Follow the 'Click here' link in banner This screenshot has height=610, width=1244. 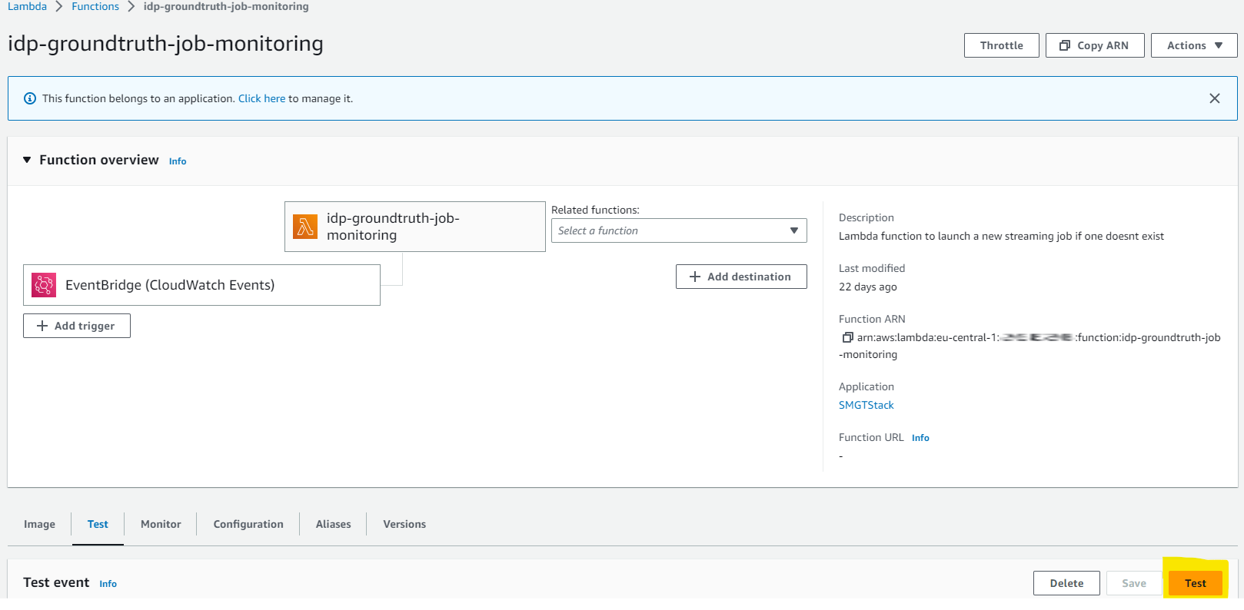[261, 98]
